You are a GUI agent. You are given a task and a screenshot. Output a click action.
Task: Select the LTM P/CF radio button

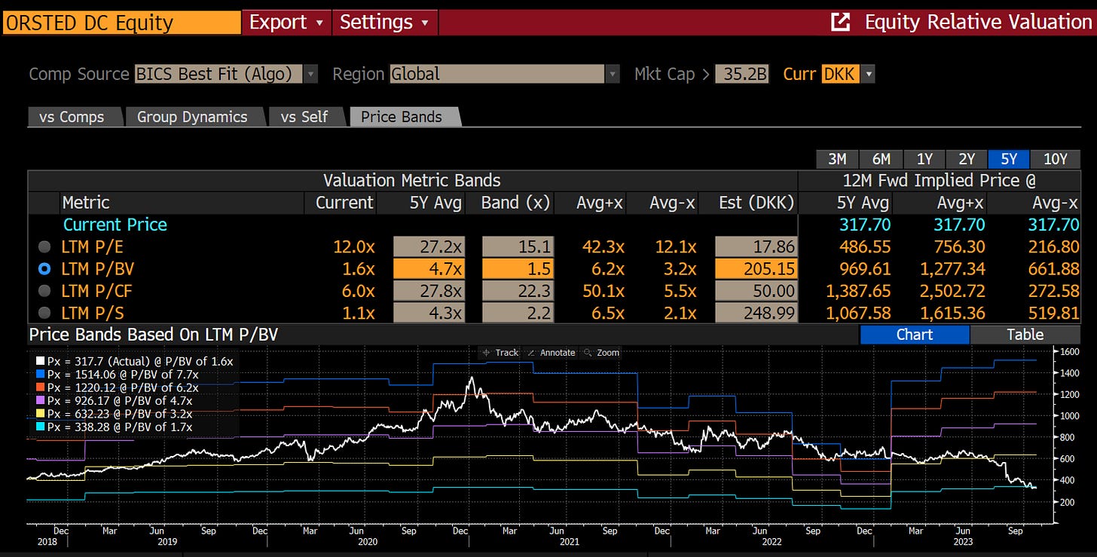coord(46,290)
